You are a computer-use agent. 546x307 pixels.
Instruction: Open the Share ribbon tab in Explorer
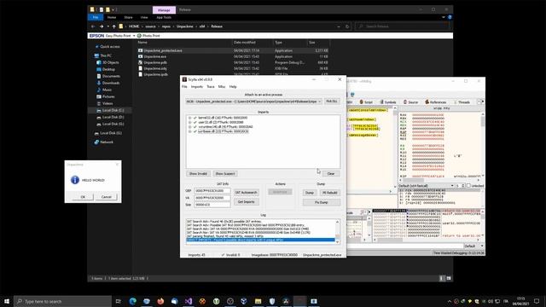tap(129, 17)
